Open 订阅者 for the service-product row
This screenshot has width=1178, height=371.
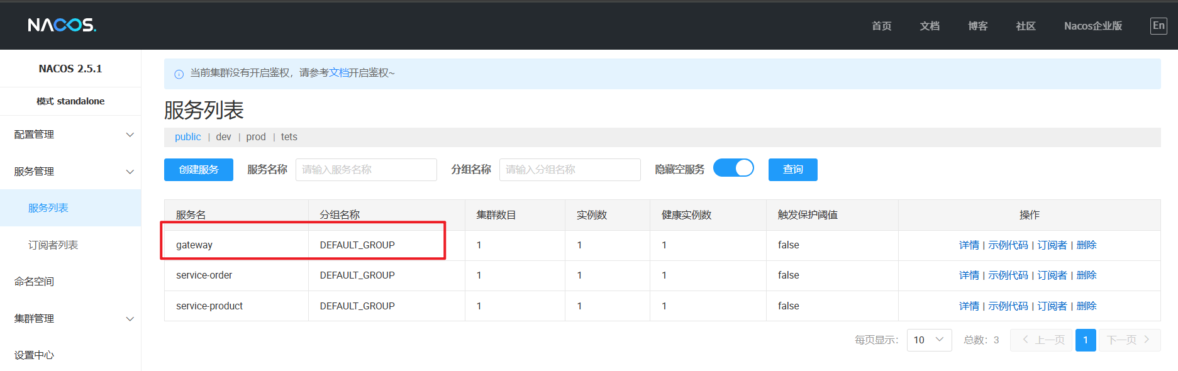point(1052,306)
